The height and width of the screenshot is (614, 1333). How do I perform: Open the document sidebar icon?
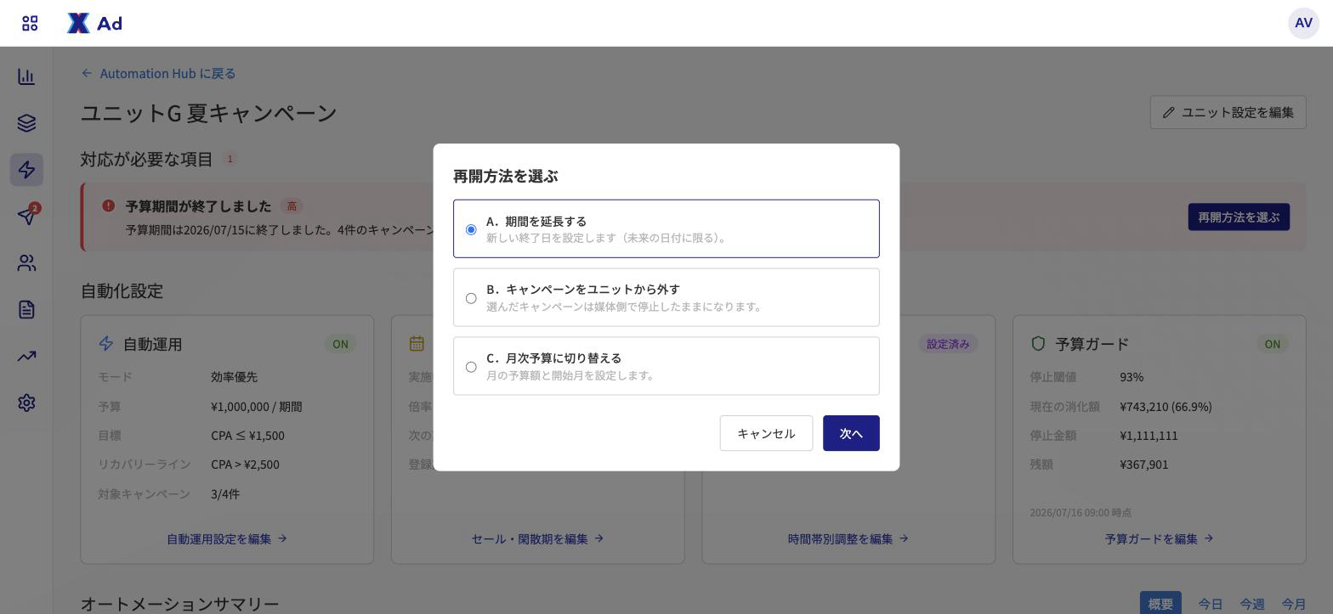click(26, 309)
